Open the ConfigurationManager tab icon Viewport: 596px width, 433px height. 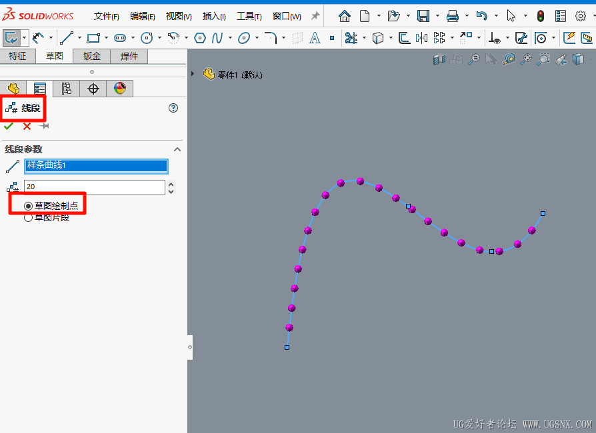(x=66, y=89)
